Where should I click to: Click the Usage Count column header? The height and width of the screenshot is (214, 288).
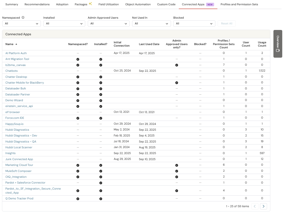pos(262,44)
